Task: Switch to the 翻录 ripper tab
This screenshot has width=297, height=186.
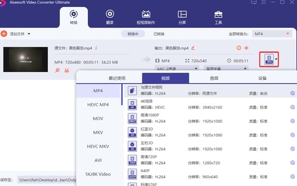Action: coord(110,17)
